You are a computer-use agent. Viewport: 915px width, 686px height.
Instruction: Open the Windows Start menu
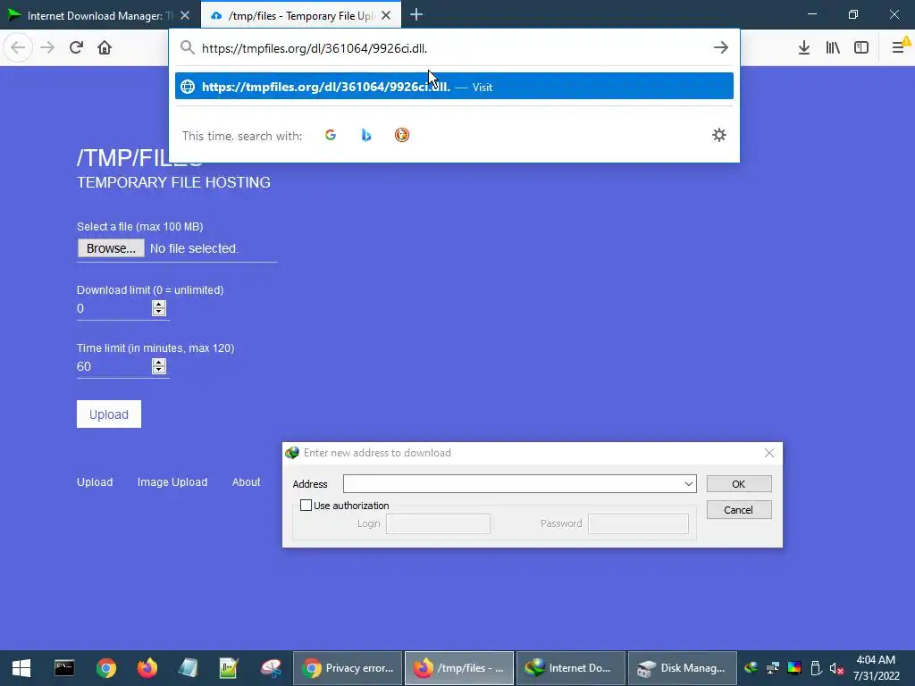21,668
